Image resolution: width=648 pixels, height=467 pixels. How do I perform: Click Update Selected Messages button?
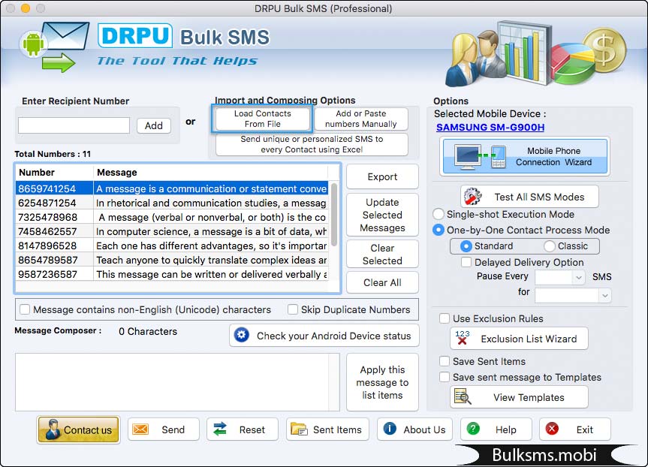point(382,215)
